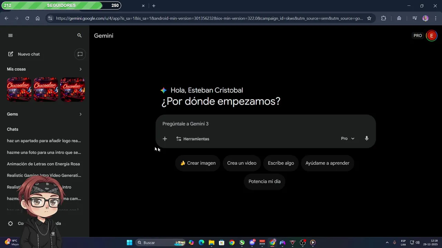Image resolution: width=442 pixels, height=248 pixels.
Task: Click the taskbar Buscar search box
Action: click(161, 242)
